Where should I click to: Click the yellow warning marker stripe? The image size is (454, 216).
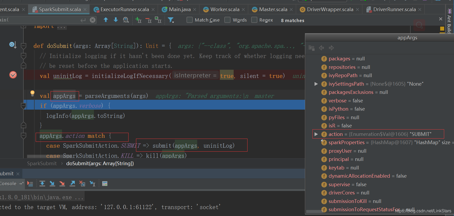coord(442,28)
